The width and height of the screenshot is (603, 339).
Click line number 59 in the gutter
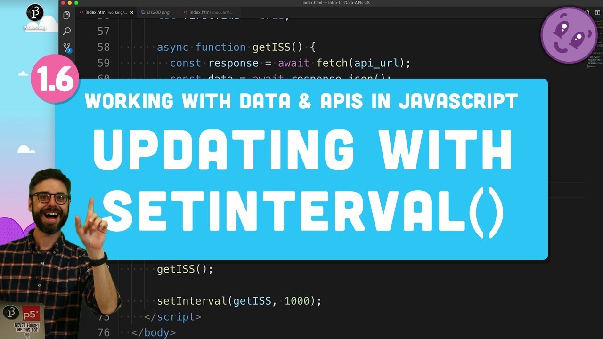click(x=103, y=63)
